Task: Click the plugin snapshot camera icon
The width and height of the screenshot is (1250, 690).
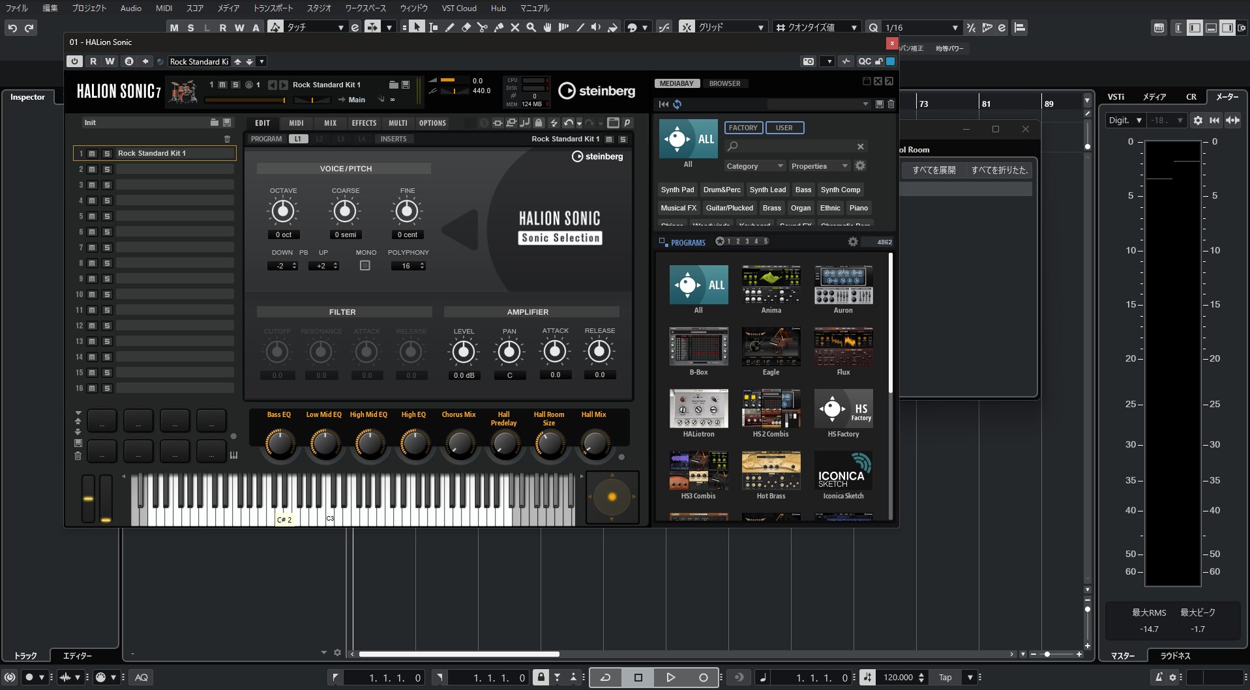Action: click(x=809, y=61)
